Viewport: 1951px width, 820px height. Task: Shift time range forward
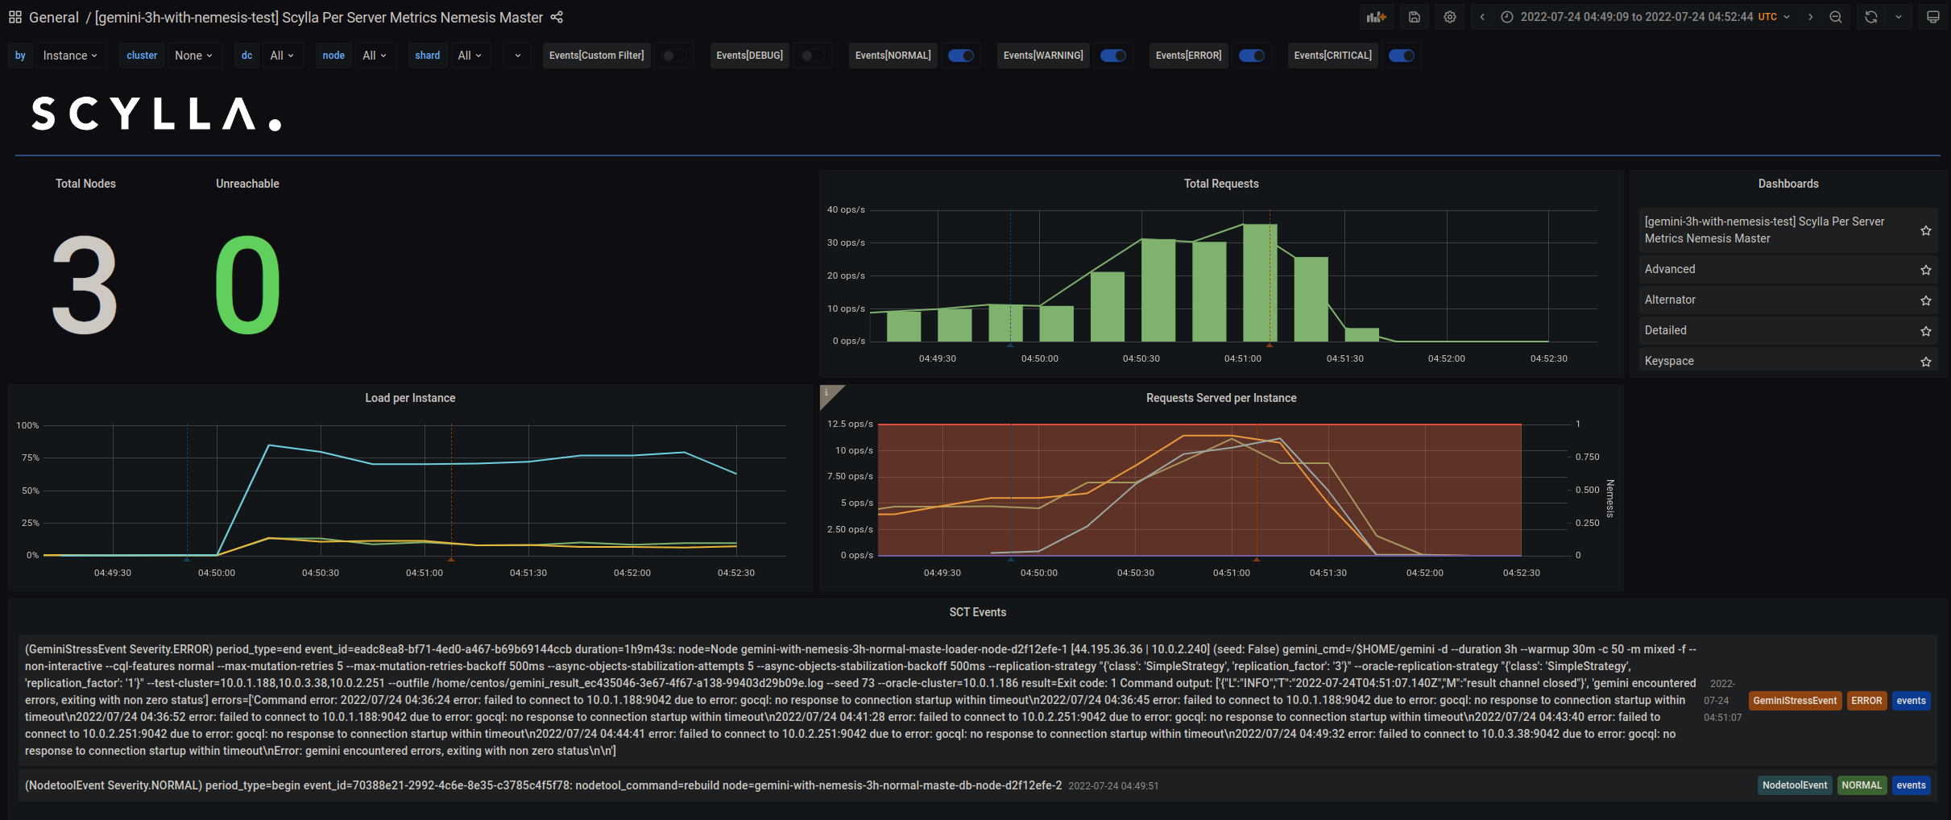coord(1811,17)
